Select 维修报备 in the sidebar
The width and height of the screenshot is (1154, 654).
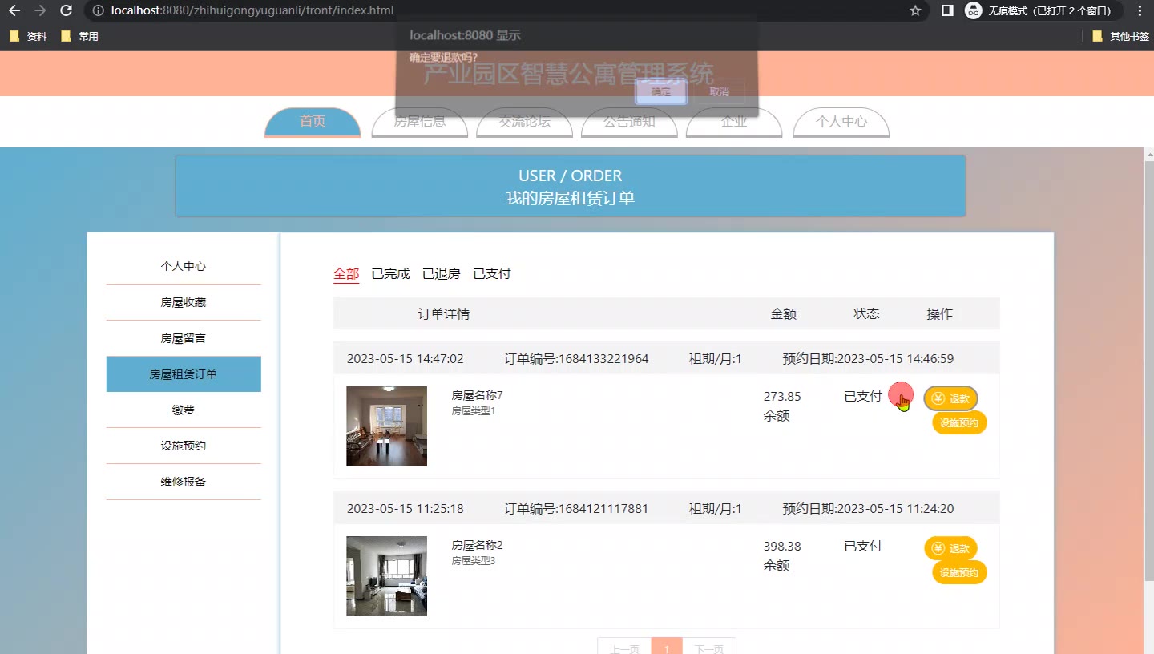[184, 482]
